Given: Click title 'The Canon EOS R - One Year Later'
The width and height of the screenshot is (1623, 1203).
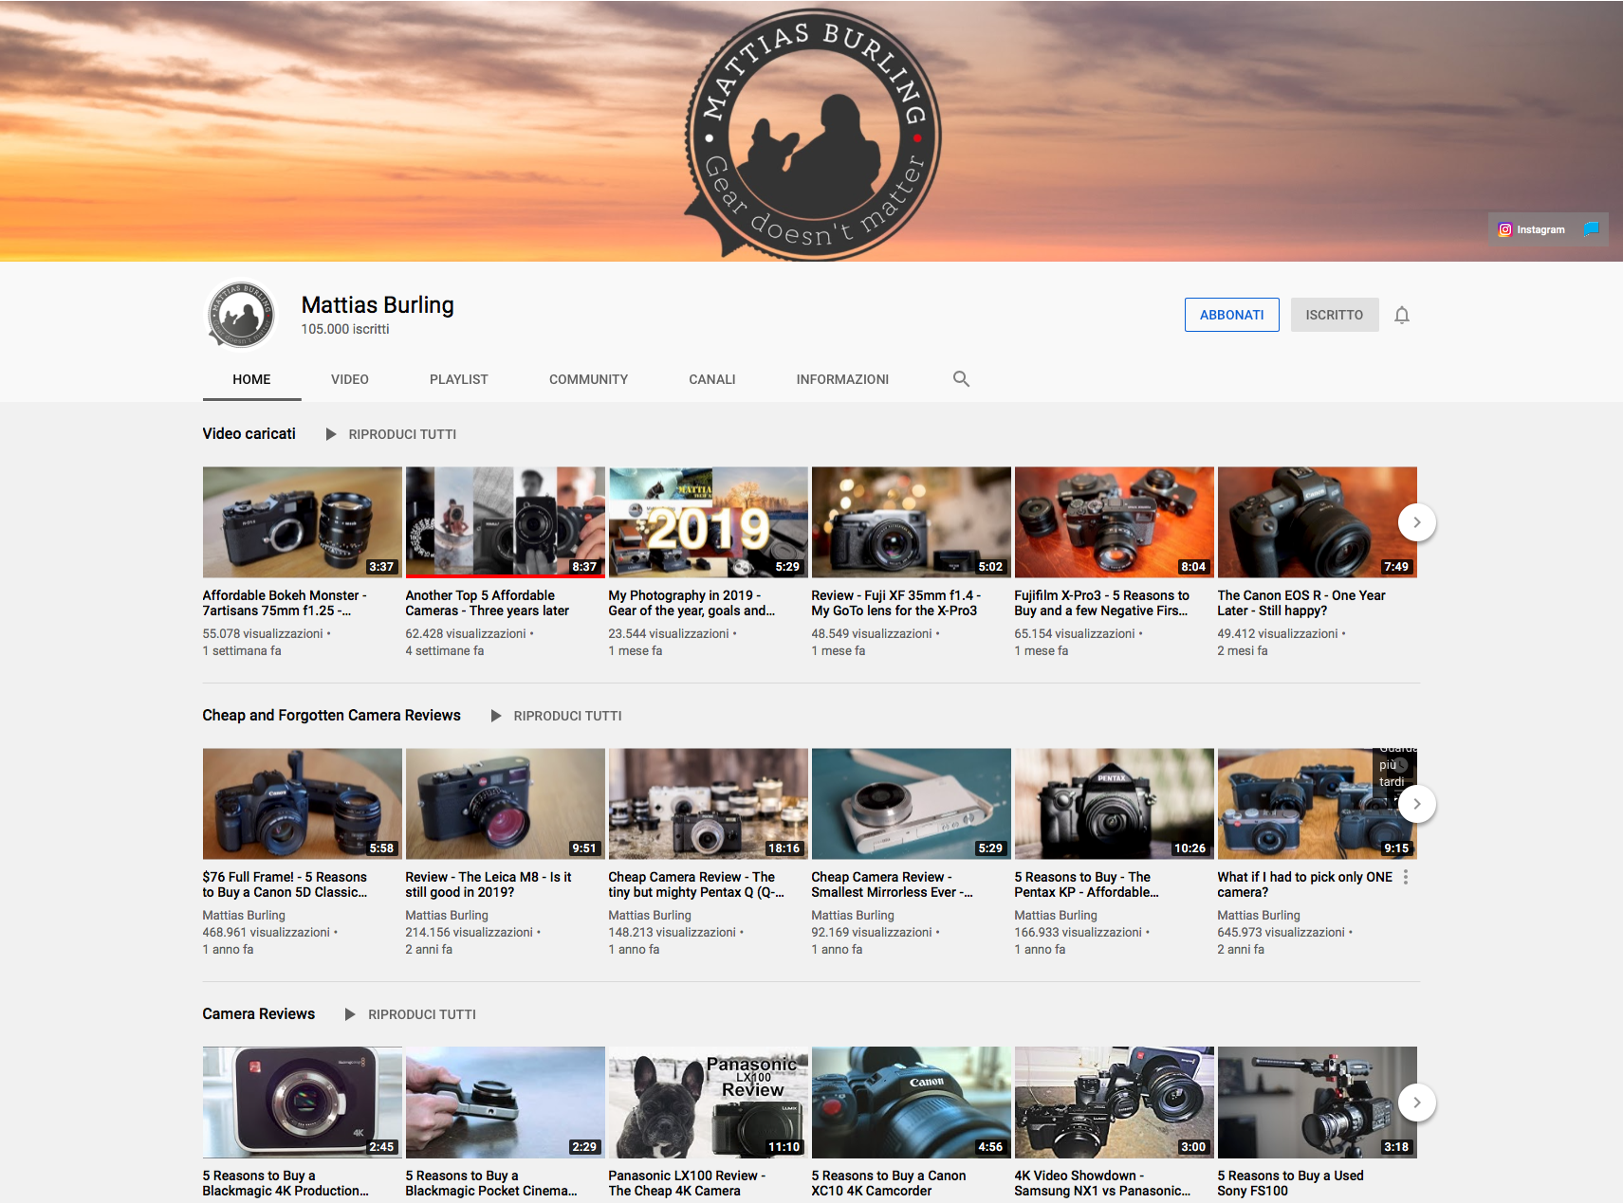Looking at the screenshot, I should click(x=1301, y=603).
